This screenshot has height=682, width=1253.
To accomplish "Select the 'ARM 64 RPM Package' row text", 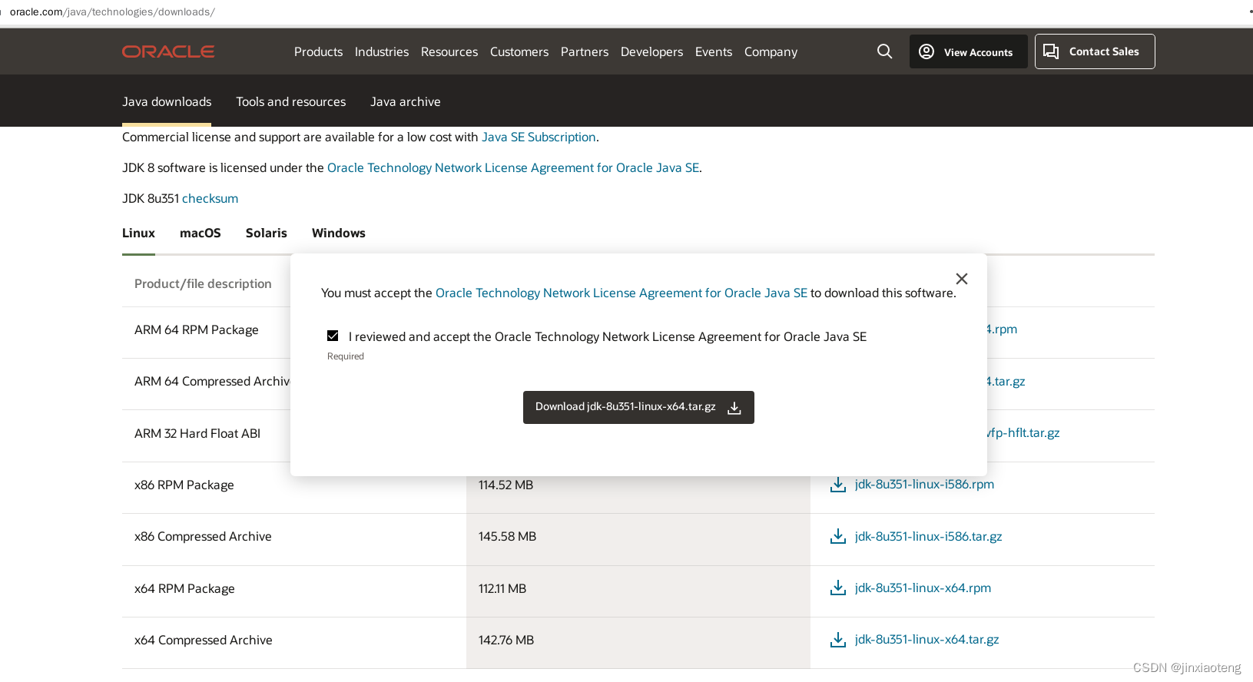I will click(197, 329).
